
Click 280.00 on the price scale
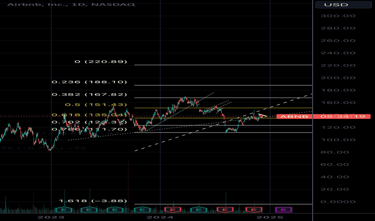point(338,28)
